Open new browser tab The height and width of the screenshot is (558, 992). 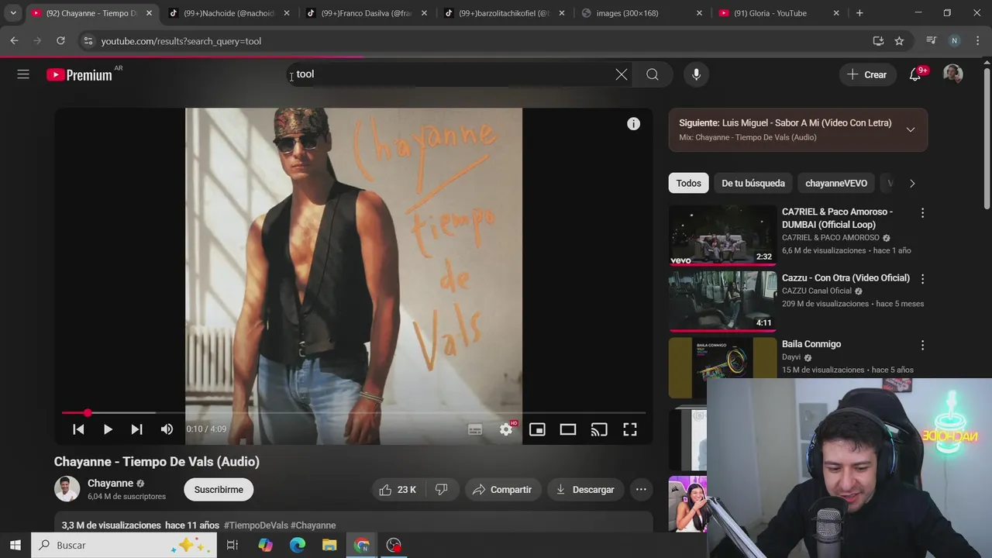pyautogui.click(x=859, y=13)
